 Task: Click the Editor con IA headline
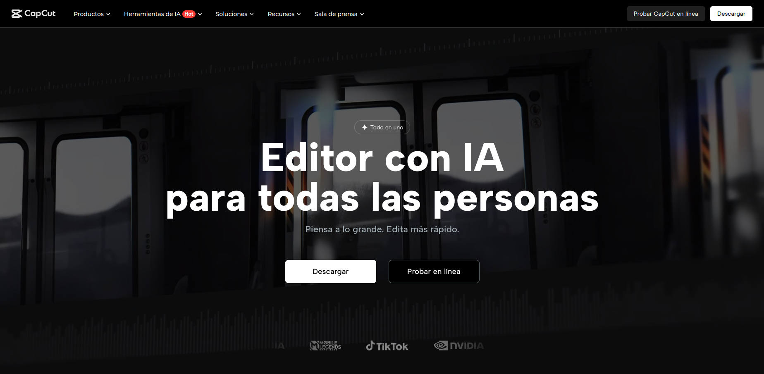[x=382, y=158]
